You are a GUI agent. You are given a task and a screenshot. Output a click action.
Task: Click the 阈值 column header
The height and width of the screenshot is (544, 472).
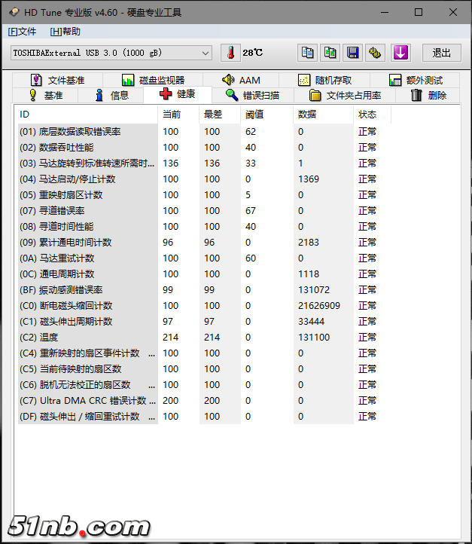[x=254, y=115]
